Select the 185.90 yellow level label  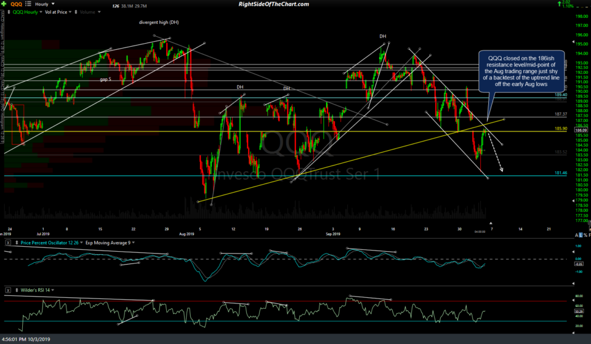coord(561,129)
